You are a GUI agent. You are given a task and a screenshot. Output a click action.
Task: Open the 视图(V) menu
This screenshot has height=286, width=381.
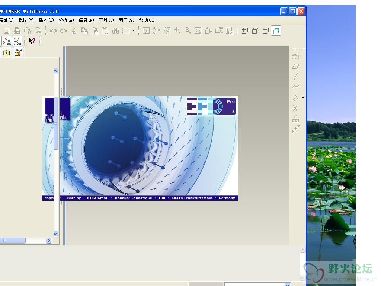pos(26,20)
